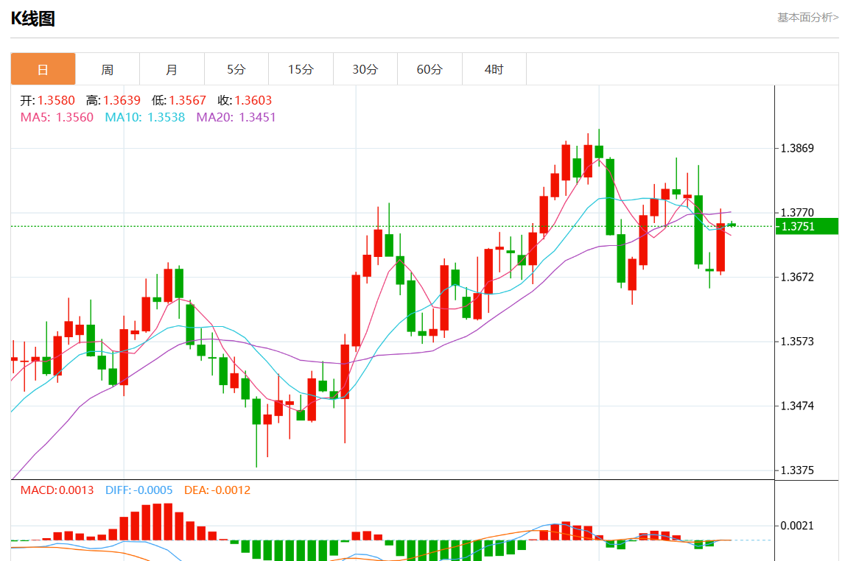Click the 0.0021 MACD axis label
Viewport: 845px width, 561px height.
(x=797, y=526)
